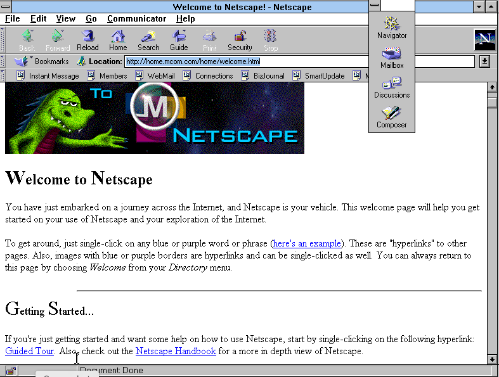499x377 pixels.
Task: Open the Instant Message personal toolbar item
Action: 48,76
